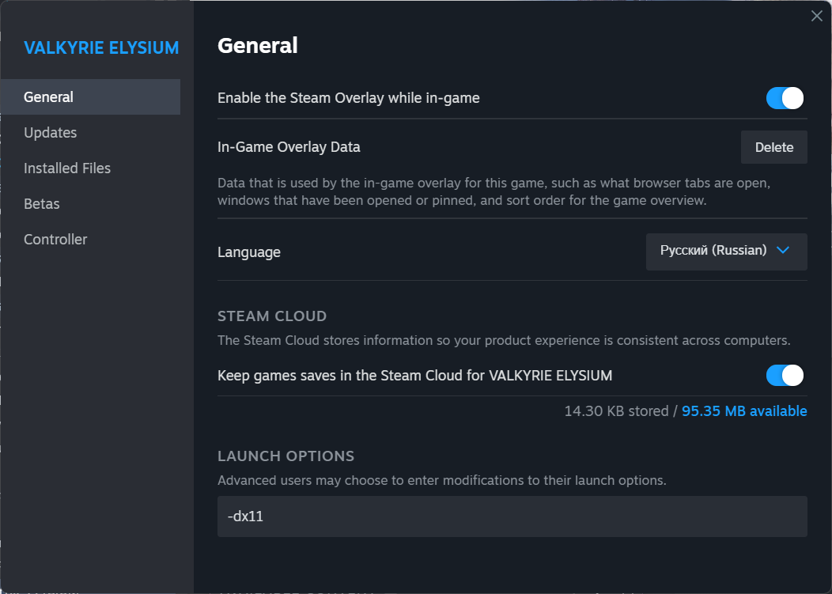Open the 95.35 MB available link
The image size is (832, 594).
pos(744,411)
